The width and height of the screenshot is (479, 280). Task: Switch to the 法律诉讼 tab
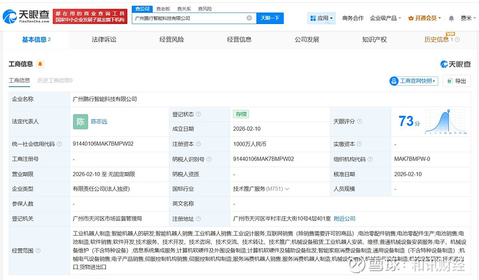(x=104, y=40)
